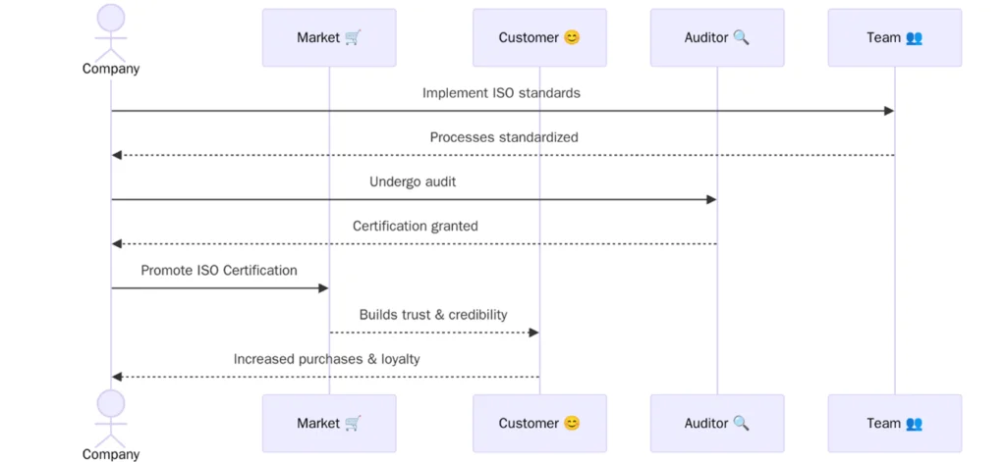Click the smiley face in bottom Customer box

(572, 424)
